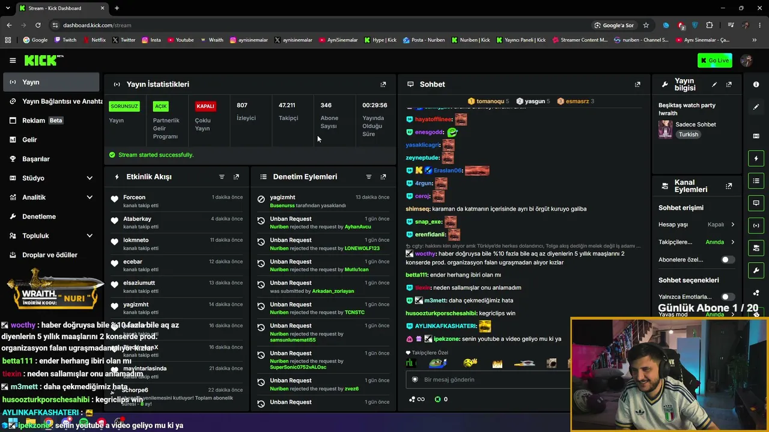Open the Yayıncı Paneli | Kick bookmark
The width and height of the screenshot is (769, 432).
pos(521,40)
